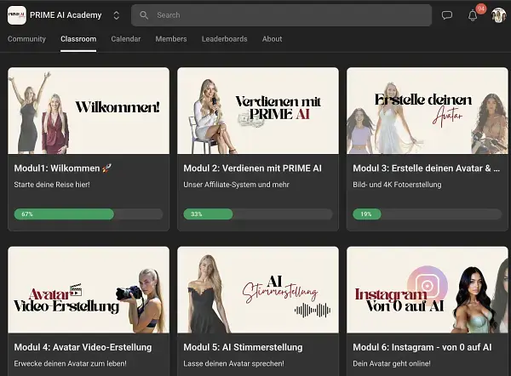Open the Wilkommen module thumbnail

point(89,111)
